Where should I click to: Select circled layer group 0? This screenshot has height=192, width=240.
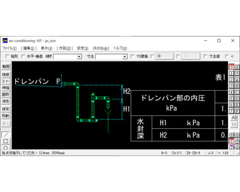(x=231, y=135)
